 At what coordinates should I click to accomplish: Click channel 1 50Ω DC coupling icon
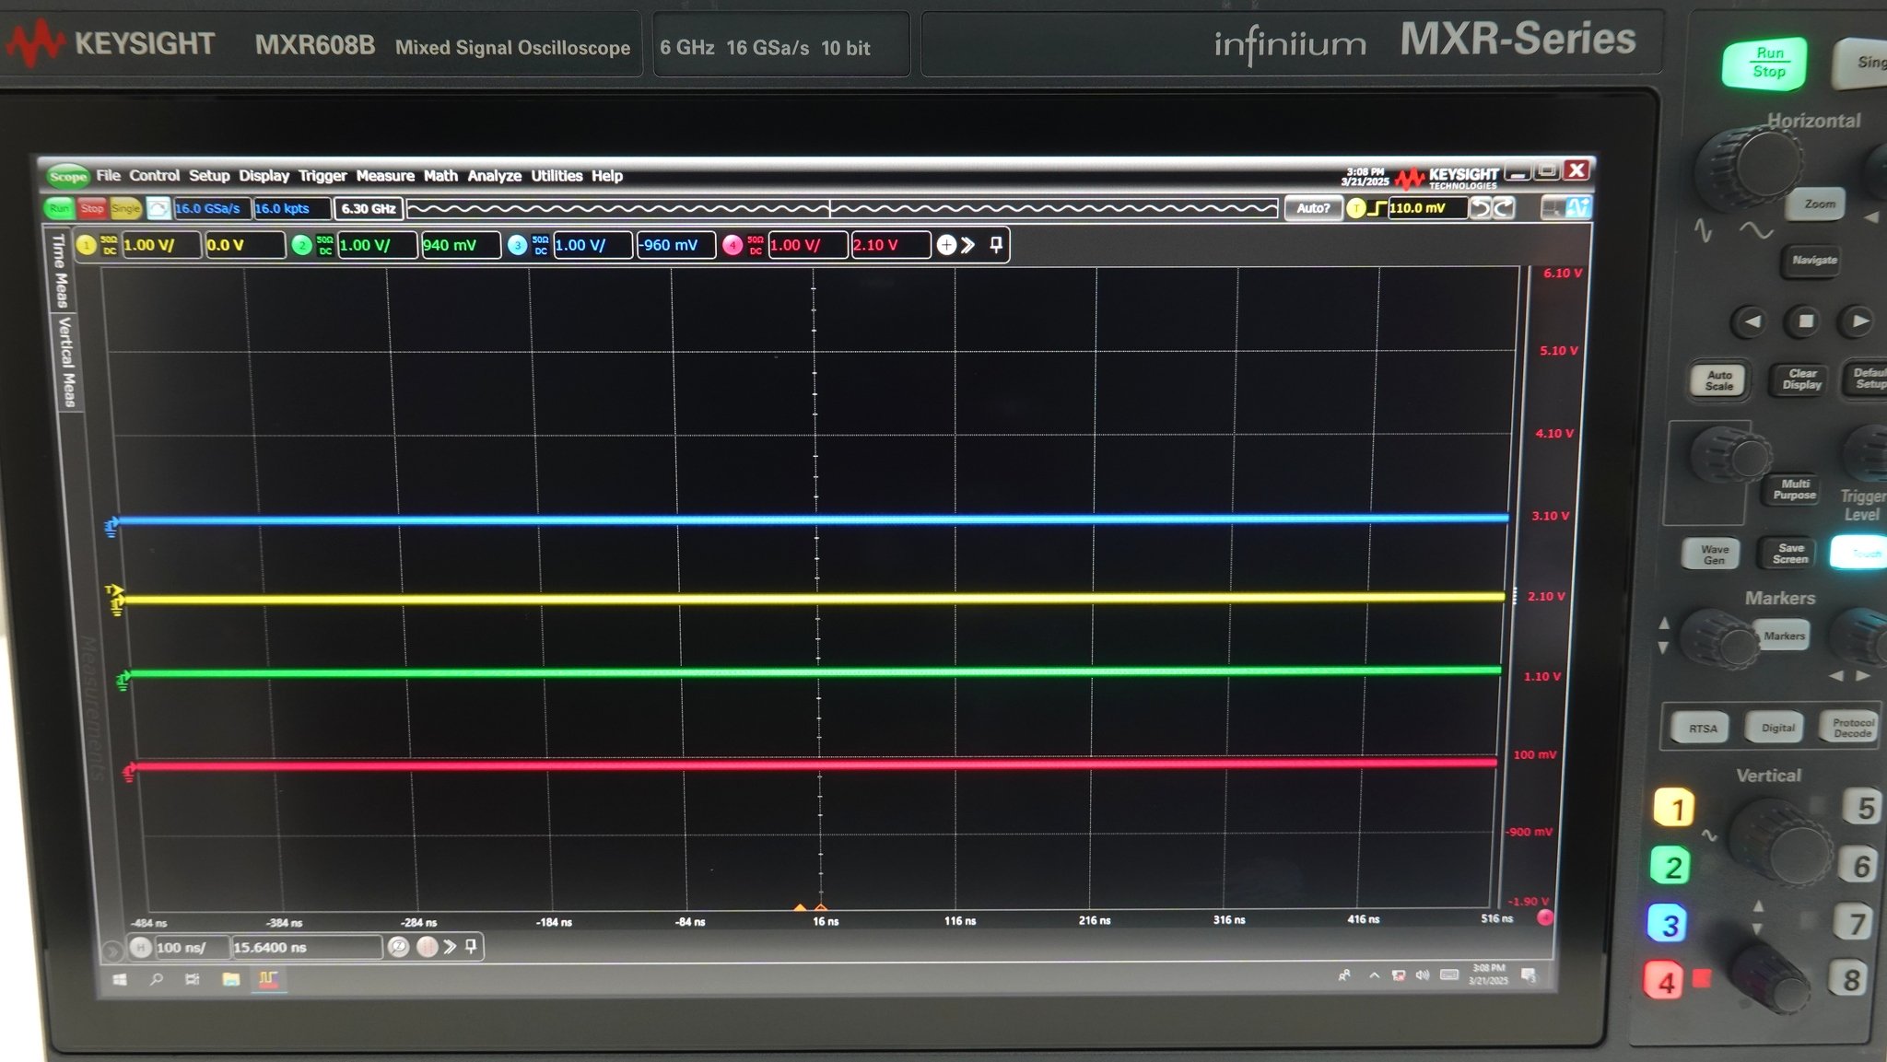[x=109, y=245]
